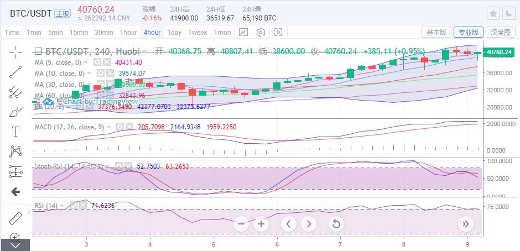This screenshot has height=251, width=520.
Task: Click the 涨幅 value -0.16%
Action: coord(152,18)
